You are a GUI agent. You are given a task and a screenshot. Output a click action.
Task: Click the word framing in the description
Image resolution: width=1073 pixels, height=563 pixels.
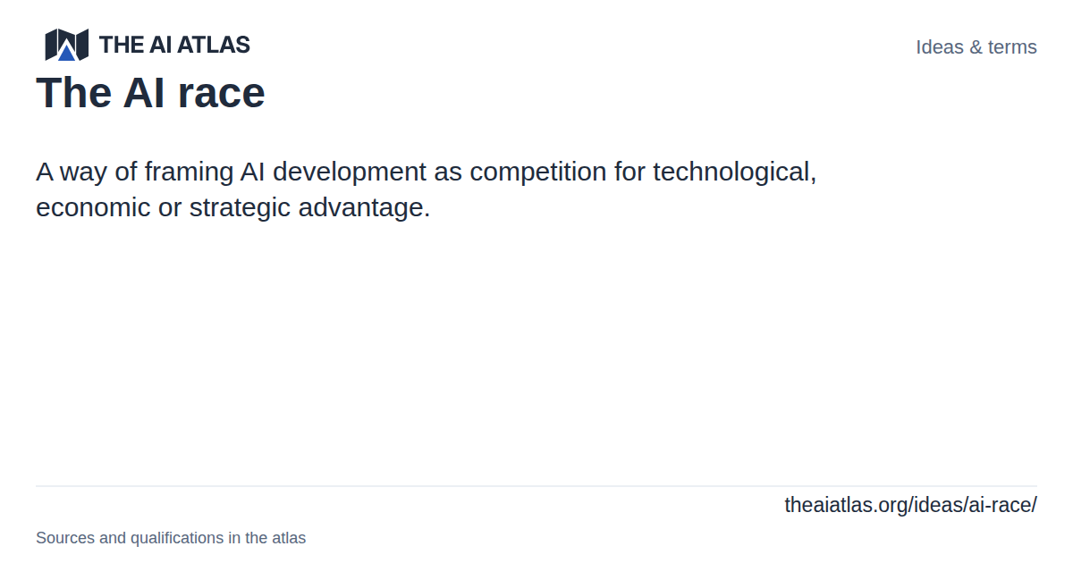pos(189,172)
